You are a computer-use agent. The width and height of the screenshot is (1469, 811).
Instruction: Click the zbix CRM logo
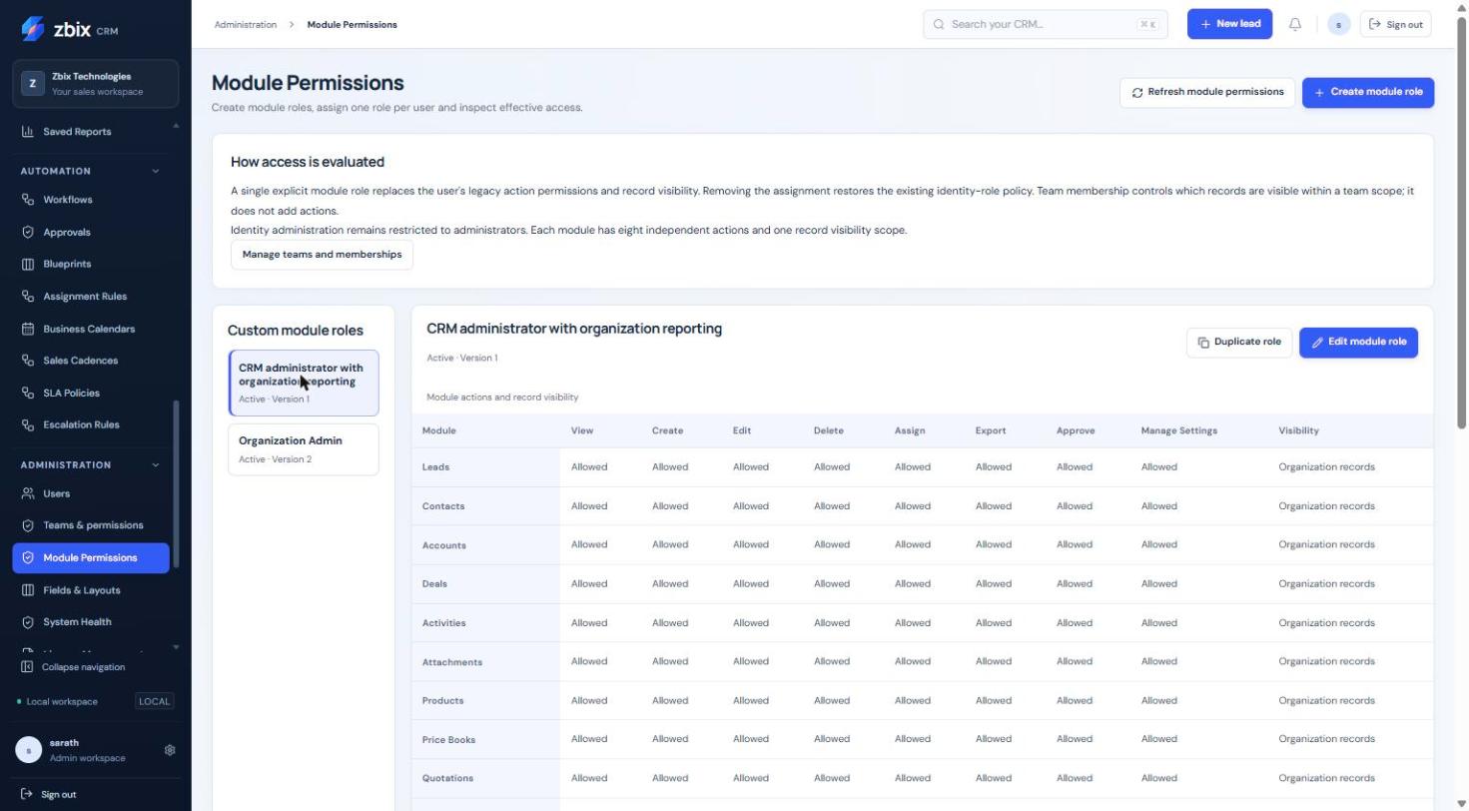tap(70, 29)
